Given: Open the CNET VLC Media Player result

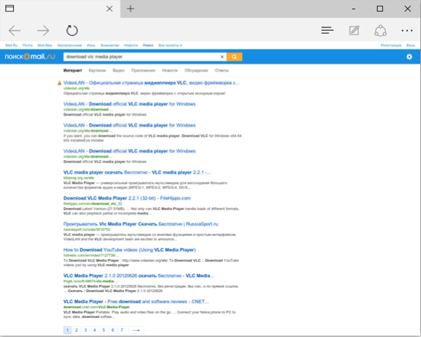Looking at the screenshot, I should tap(136, 301).
